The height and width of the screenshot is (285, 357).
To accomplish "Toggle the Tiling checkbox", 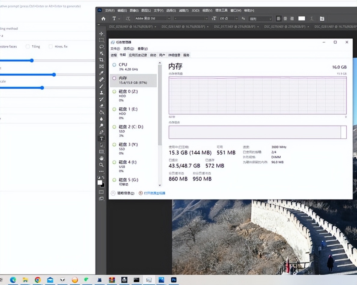I will click(x=28, y=47).
